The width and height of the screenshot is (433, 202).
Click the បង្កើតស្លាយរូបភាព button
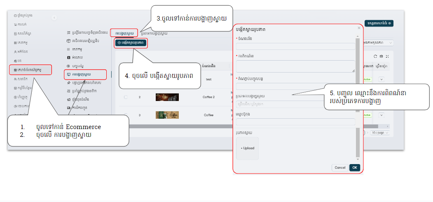tap(130, 42)
